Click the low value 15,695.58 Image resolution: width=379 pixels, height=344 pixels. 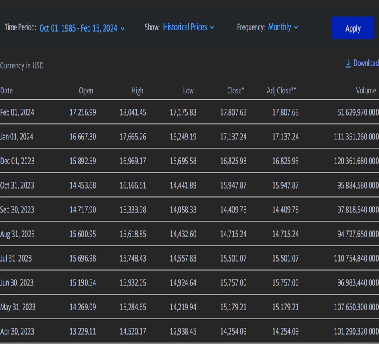(183, 161)
